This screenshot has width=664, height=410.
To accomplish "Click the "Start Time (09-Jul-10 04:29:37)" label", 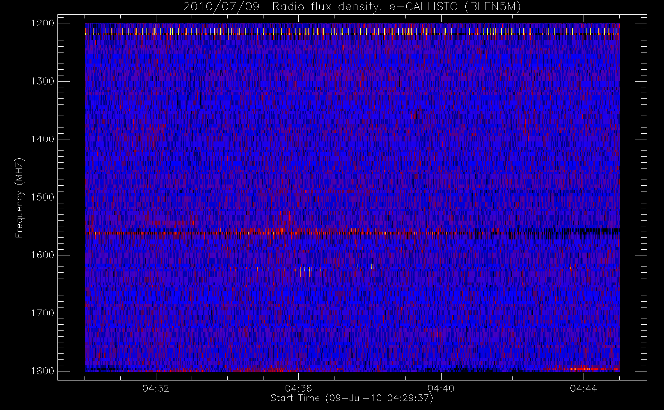I will pos(352,398).
